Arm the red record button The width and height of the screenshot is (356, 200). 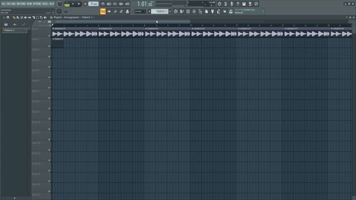pyautogui.click(x=85, y=4)
